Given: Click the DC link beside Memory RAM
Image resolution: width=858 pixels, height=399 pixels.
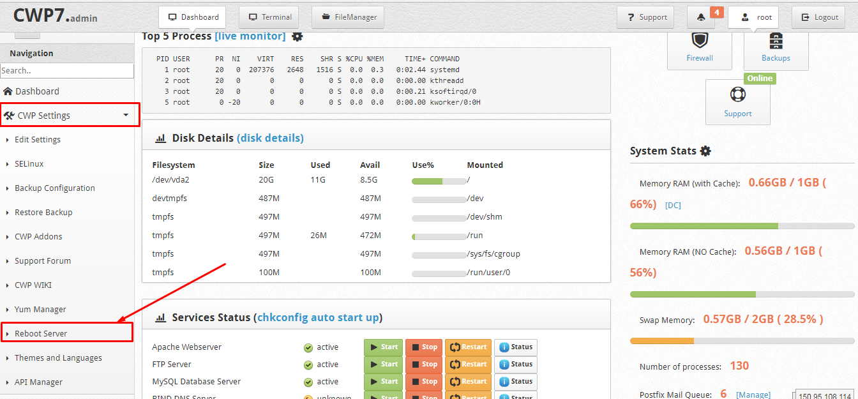Looking at the screenshot, I should (x=673, y=206).
